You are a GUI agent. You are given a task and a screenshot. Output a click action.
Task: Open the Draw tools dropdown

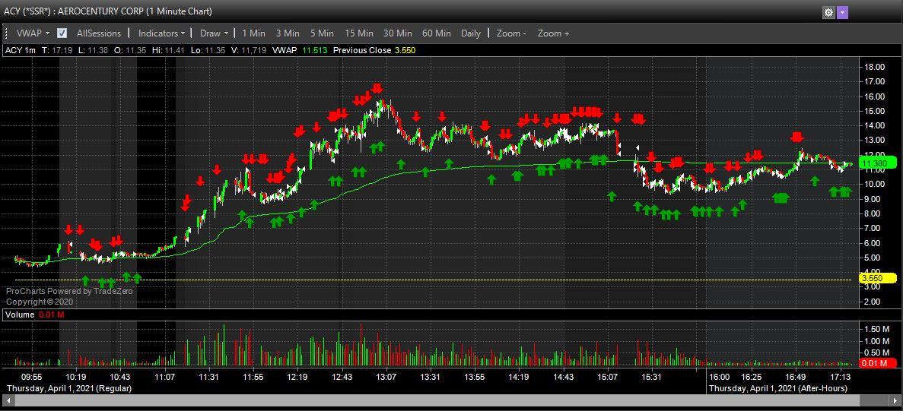coord(214,33)
